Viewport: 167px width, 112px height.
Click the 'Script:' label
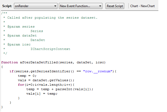pos(7,6)
